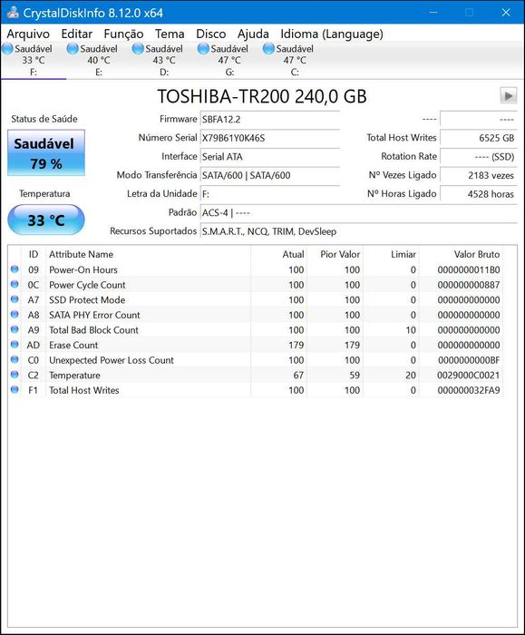Click the Total Host Writes value 6525 GB
The width and height of the screenshot is (525, 635).
(479, 138)
